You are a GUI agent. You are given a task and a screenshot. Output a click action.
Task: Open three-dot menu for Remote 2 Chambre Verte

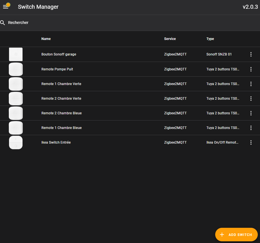coord(251,99)
